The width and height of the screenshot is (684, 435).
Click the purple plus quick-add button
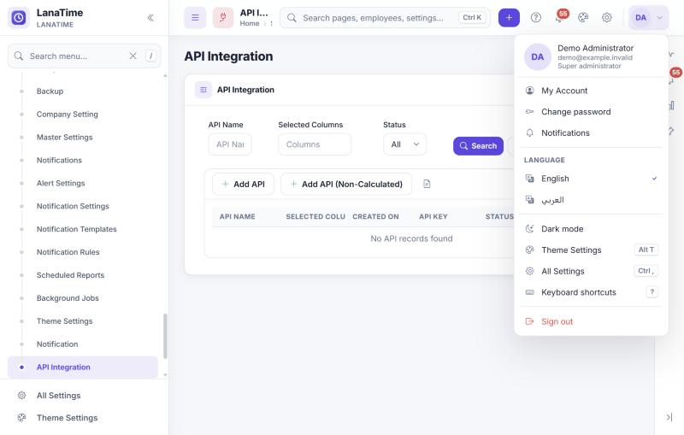click(509, 18)
